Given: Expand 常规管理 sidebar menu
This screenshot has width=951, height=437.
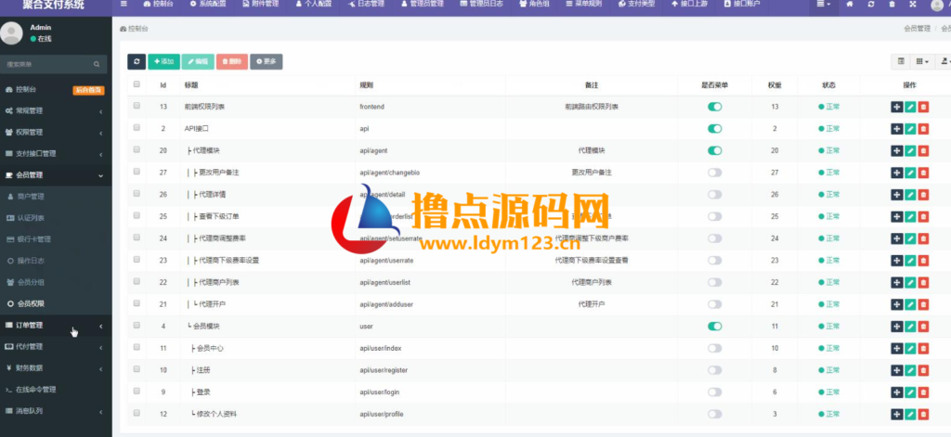Looking at the screenshot, I should pyautogui.click(x=56, y=111).
